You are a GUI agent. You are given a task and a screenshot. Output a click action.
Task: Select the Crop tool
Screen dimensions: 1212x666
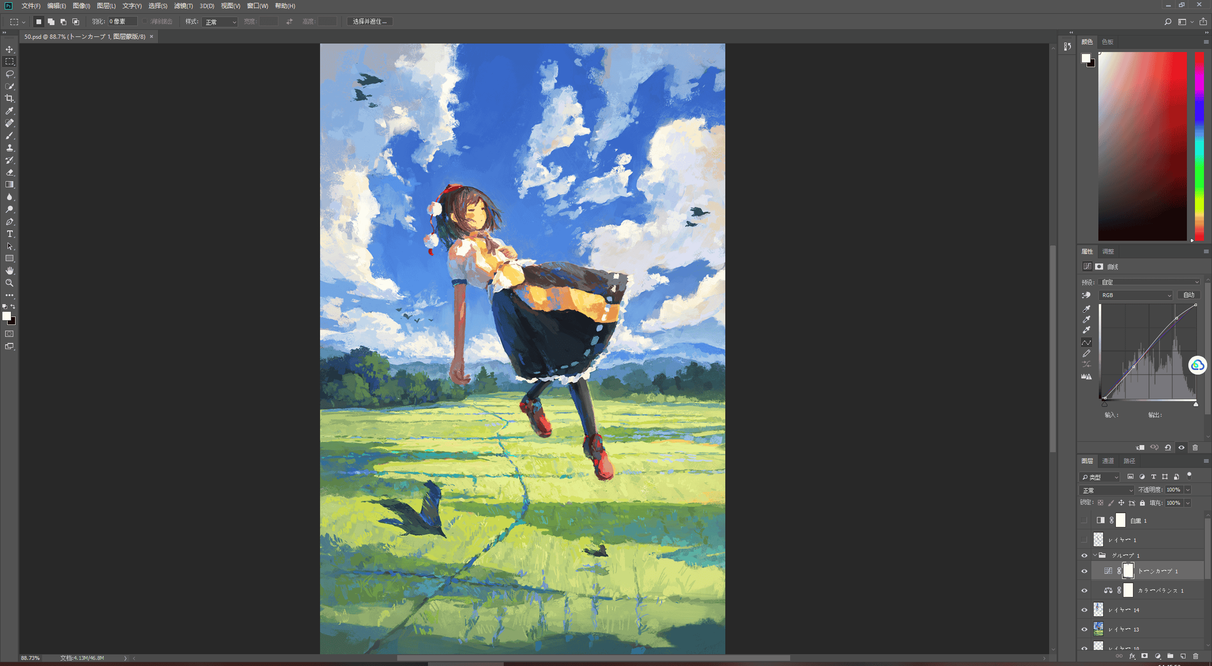point(9,98)
